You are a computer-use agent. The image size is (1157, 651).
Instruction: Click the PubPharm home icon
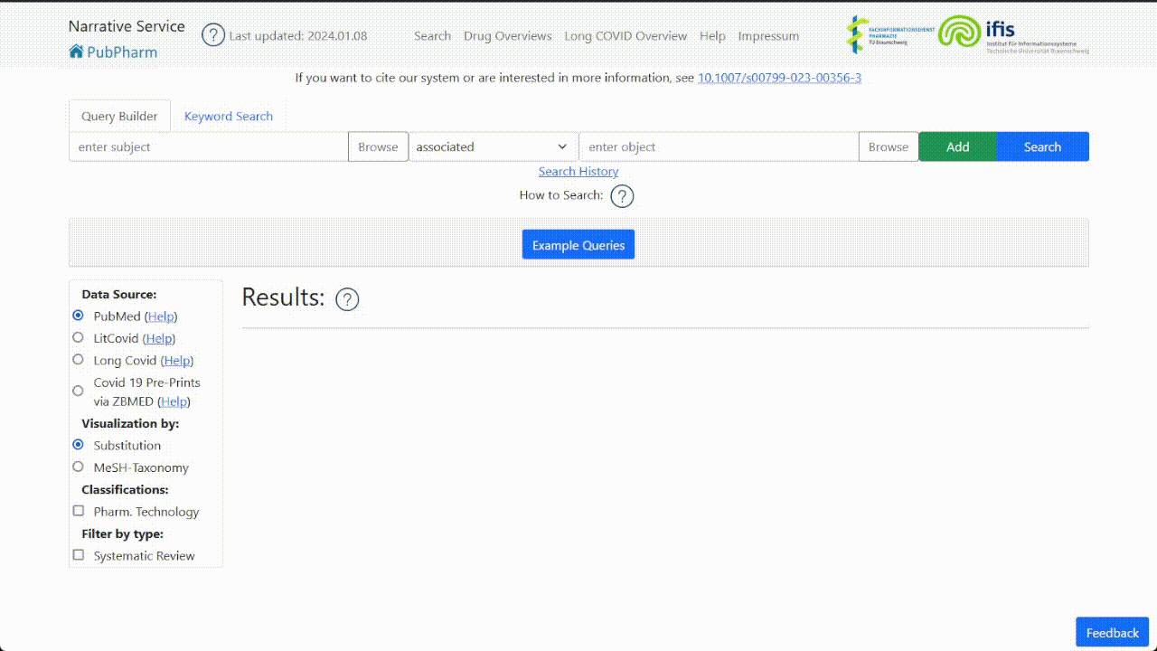(x=76, y=52)
